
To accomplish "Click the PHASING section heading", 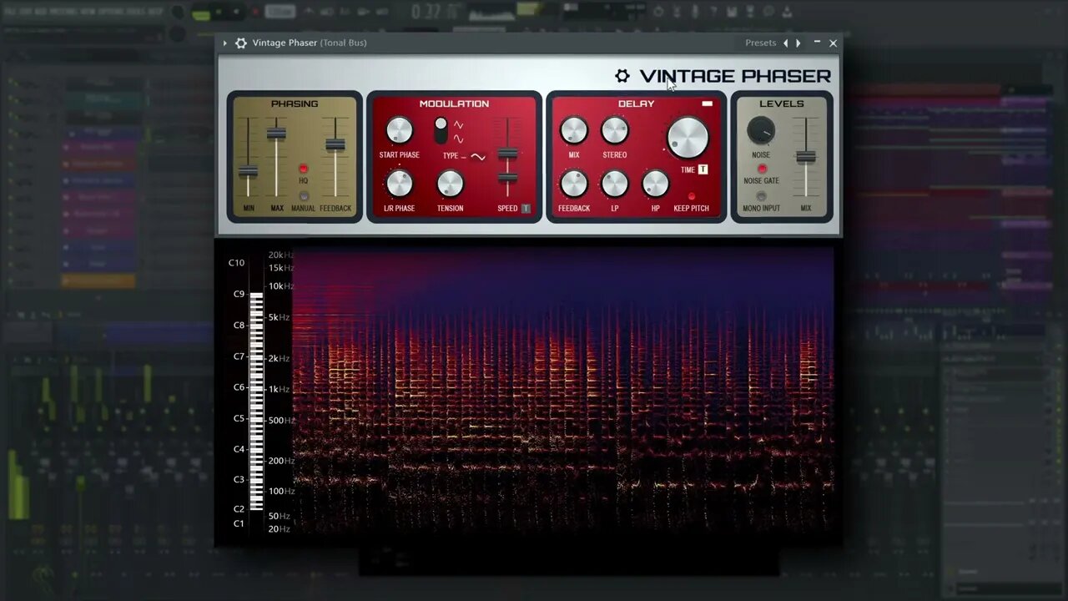I will [x=295, y=104].
